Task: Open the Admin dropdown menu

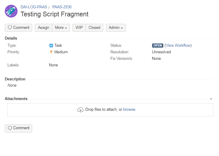Action: (x=116, y=28)
